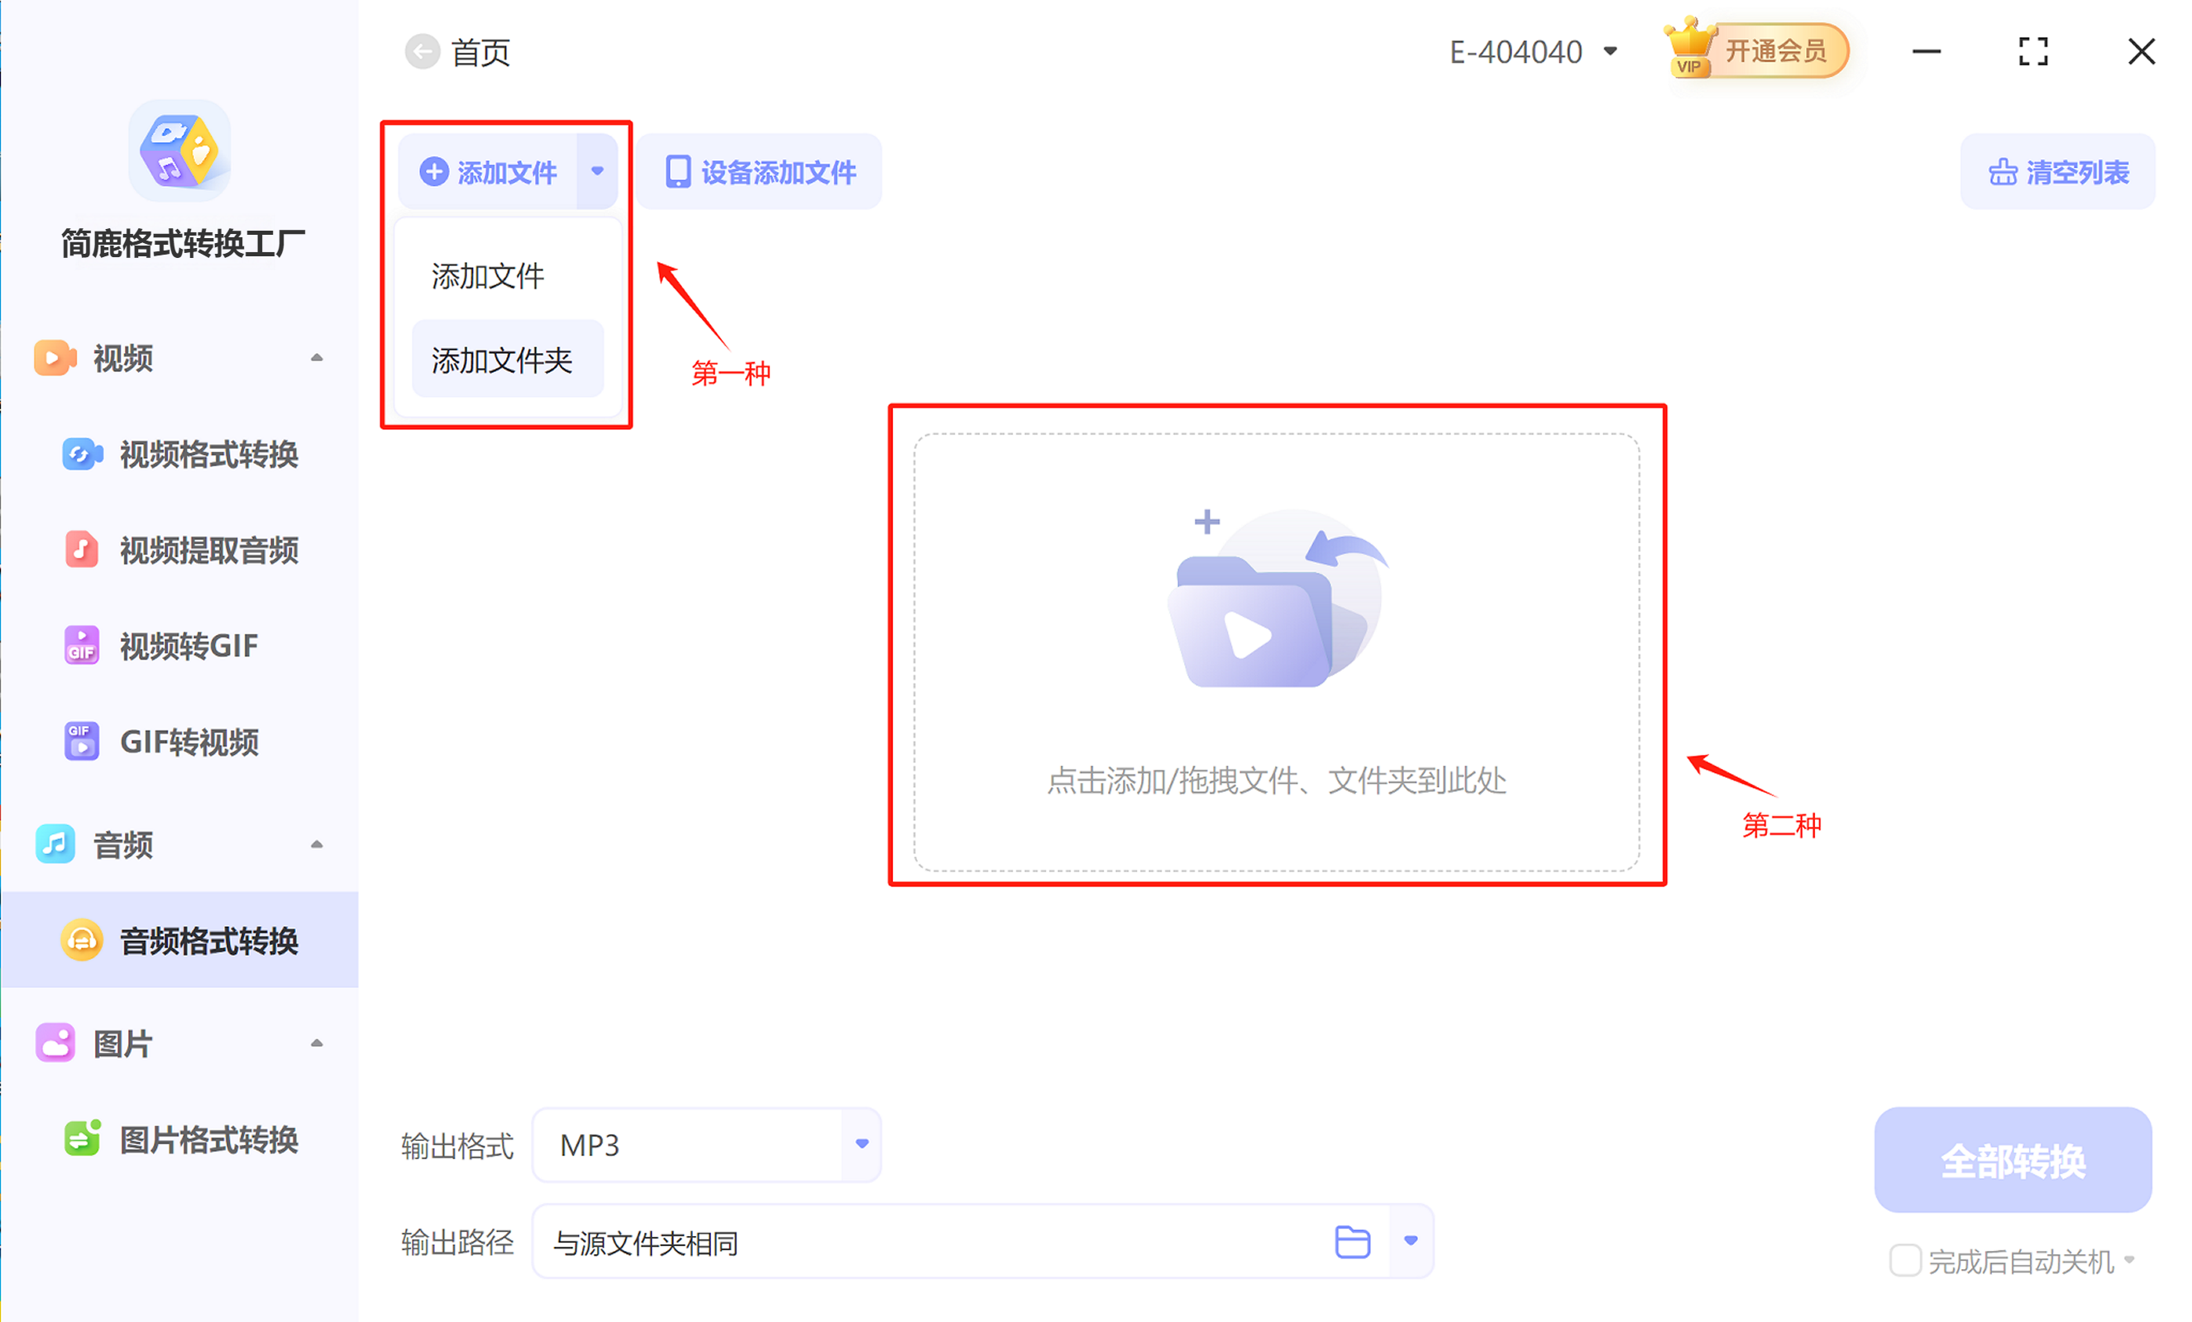
Task: Collapse the 图片 sidebar section
Action: [x=317, y=1043]
